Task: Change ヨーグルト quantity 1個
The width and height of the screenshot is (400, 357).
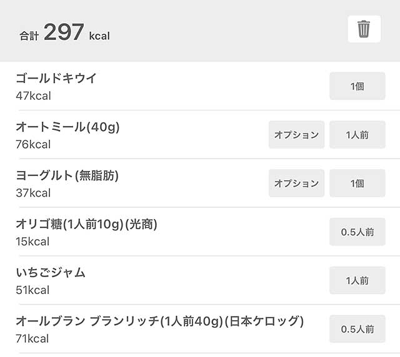Action: [357, 183]
